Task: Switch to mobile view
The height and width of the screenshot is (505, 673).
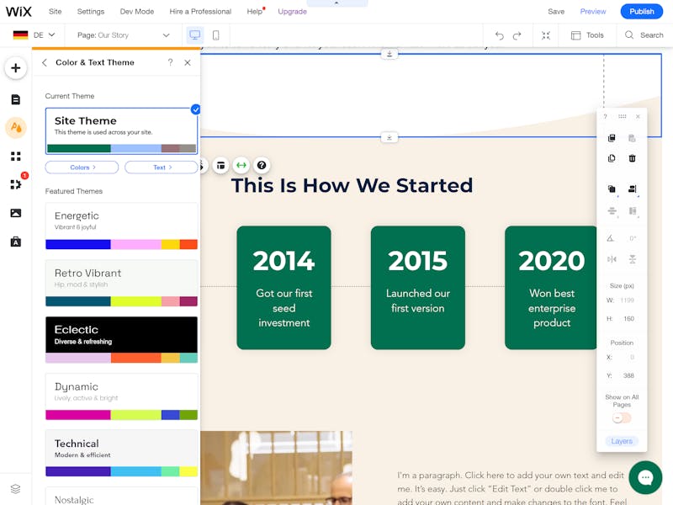Action: pyautogui.click(x=216, y=35)
